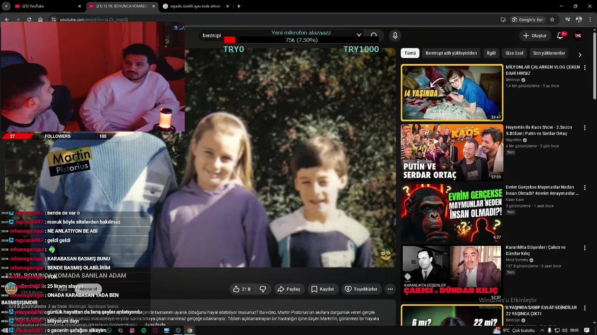Screen dimensions: 597x335
Task: Open the Kaan Kam channel name
Action: [514, 200]
